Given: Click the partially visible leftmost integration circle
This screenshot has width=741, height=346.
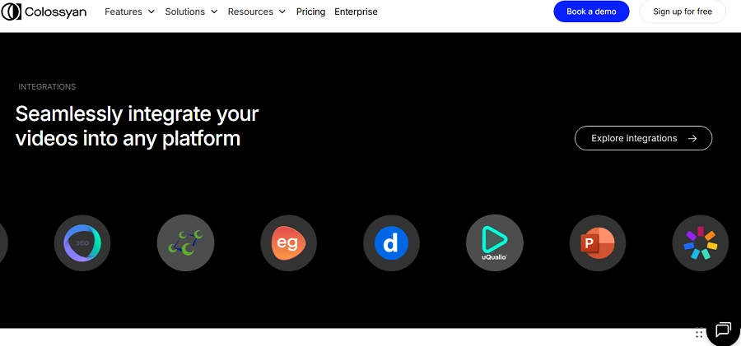Looking at the screenshot, I should point(2,243).
